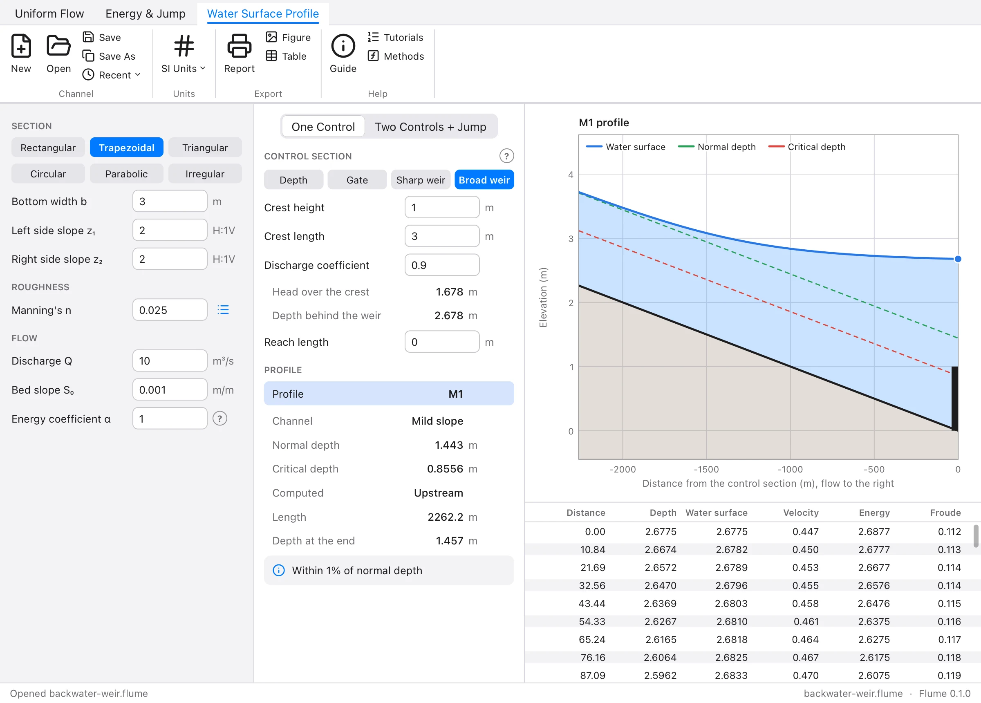
Task: Click the blue control-section point on chart
Action: [958, 259]
